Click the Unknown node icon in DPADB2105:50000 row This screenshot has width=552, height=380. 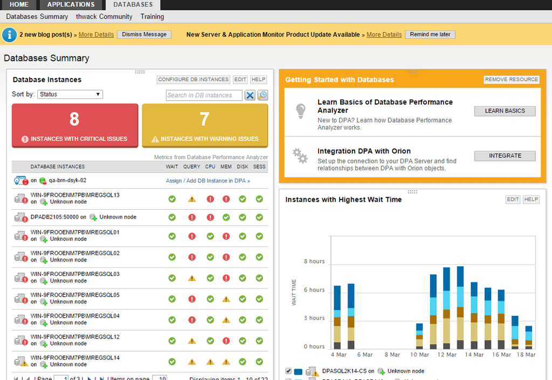click(x=93, y=217)
